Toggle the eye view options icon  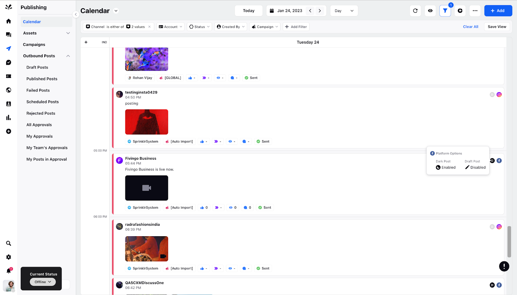tap(430, 11)
